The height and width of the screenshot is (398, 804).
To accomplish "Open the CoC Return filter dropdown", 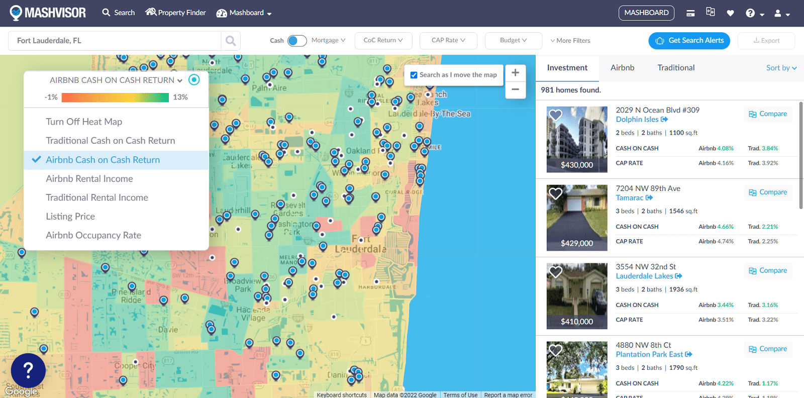I will coord(383,40).
